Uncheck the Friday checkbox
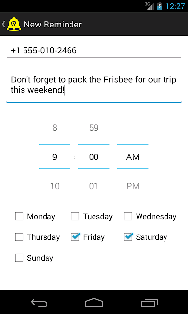Image resolution: width=188 pixels, height=314 pixels. point(75,237)
